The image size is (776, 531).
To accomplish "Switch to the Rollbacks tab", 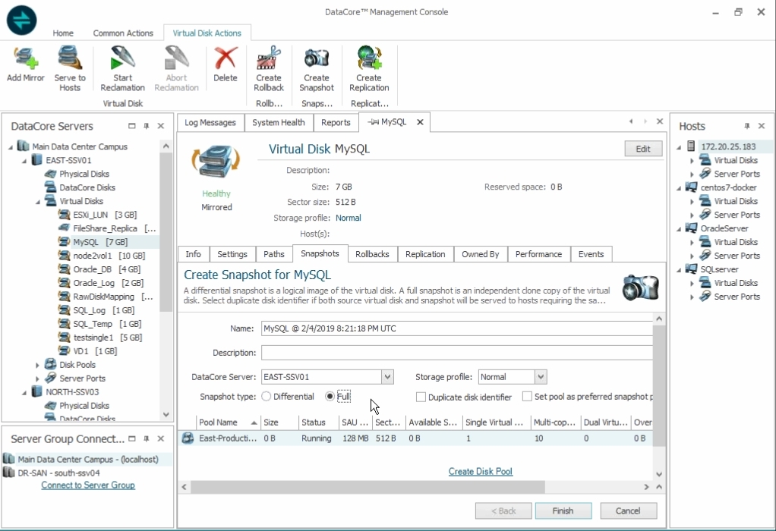I will [x=372, y=254].
